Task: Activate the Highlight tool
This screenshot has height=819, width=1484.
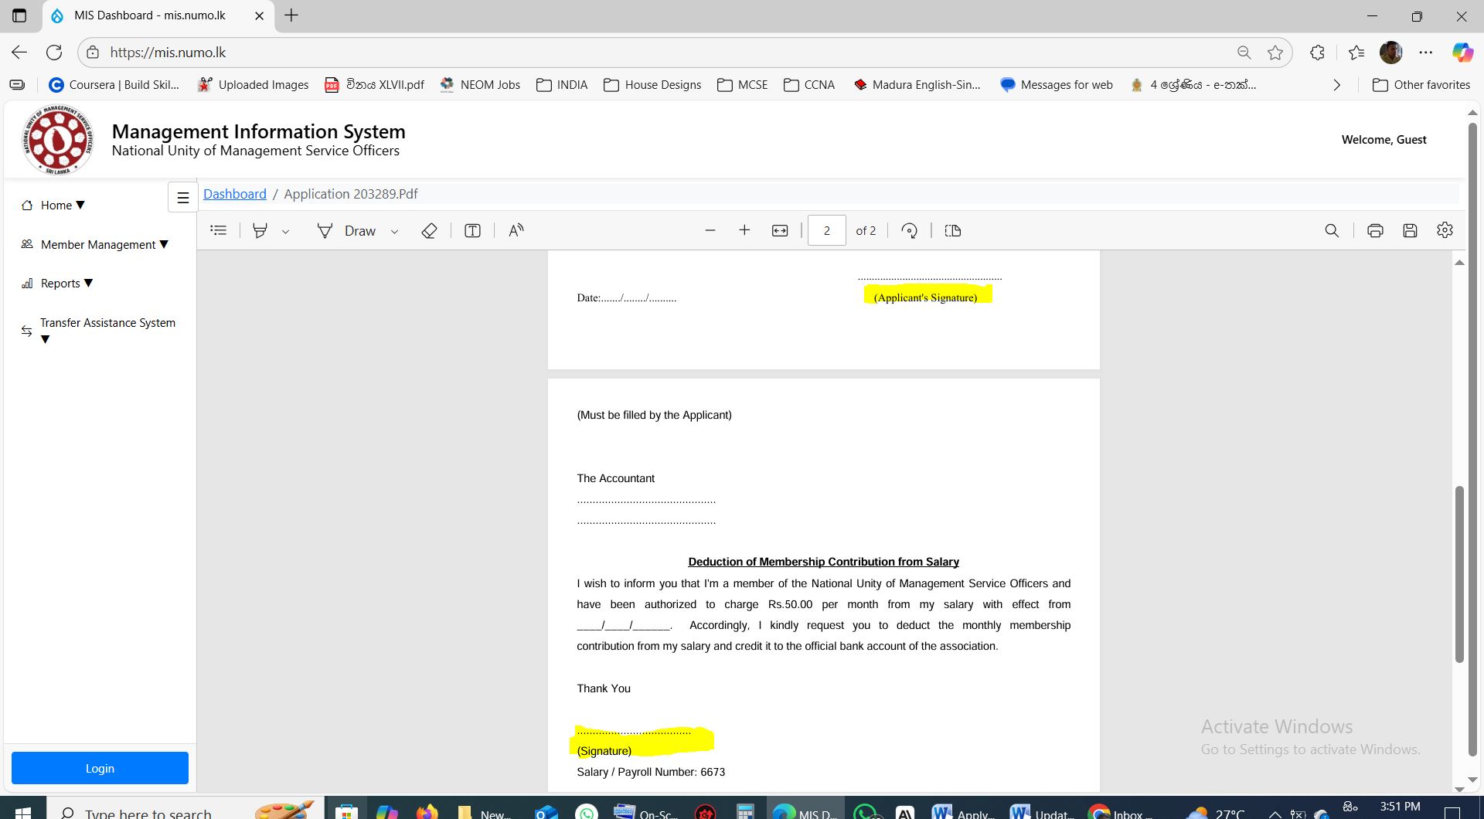Action: coord(260,230)
